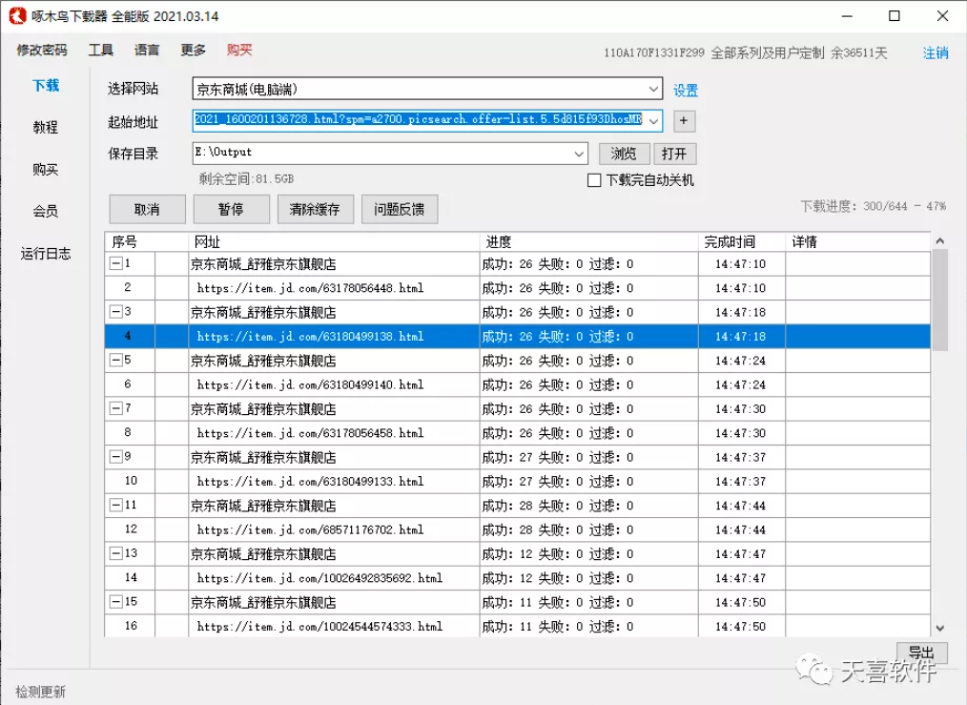Close the downloader window
Viewport: 967px width, 705px height.
942,16
